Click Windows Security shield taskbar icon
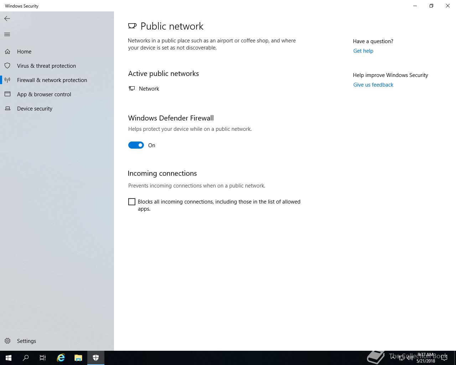456x365 pixels. (x=95, y=358)
